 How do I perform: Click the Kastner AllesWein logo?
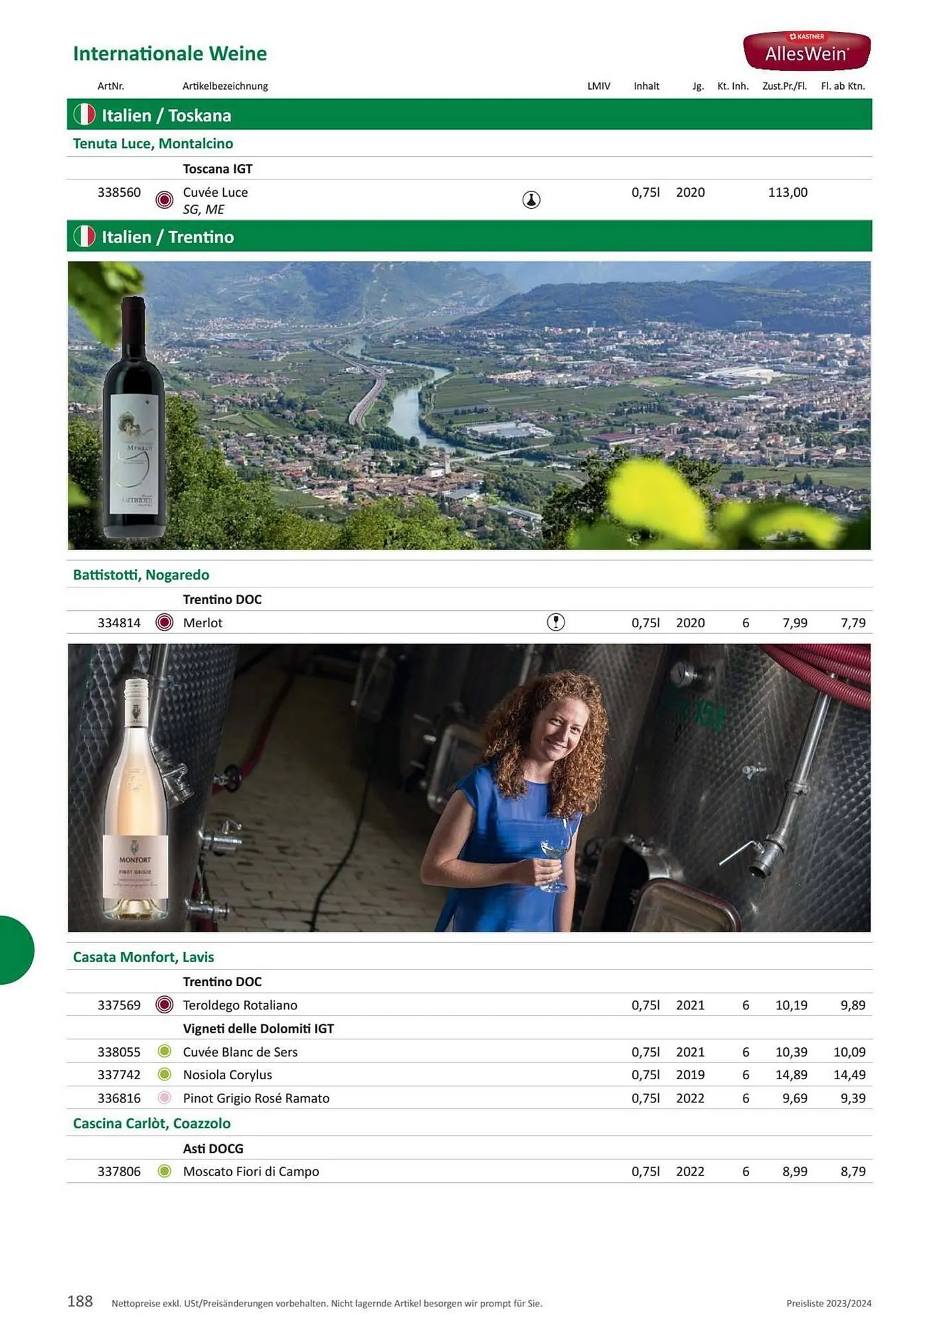click(x=806, y=51)
